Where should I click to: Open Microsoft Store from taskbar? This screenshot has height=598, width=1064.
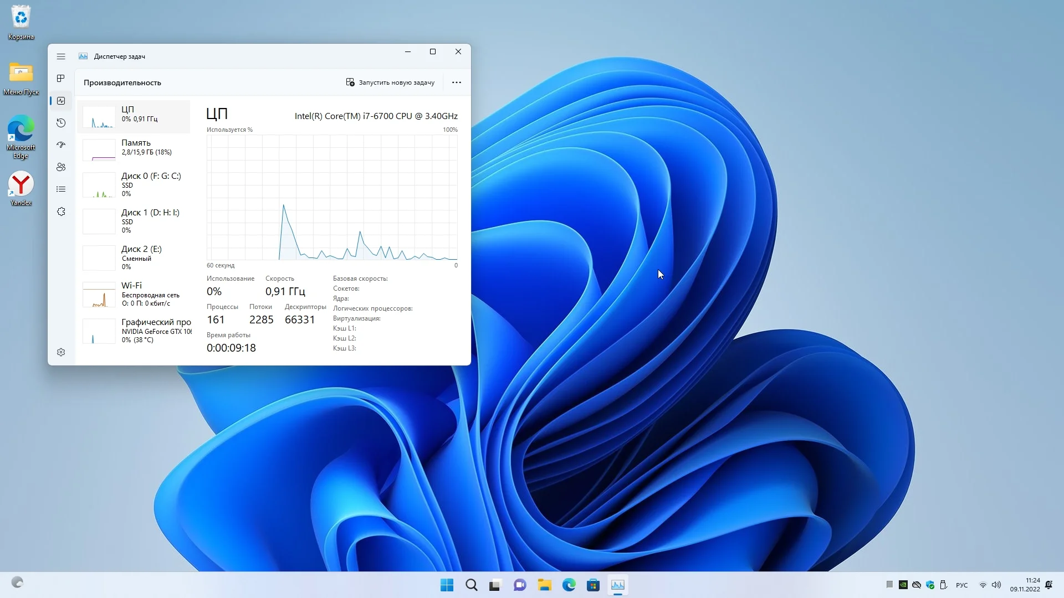pyautogui.click(x=593, y=585)
